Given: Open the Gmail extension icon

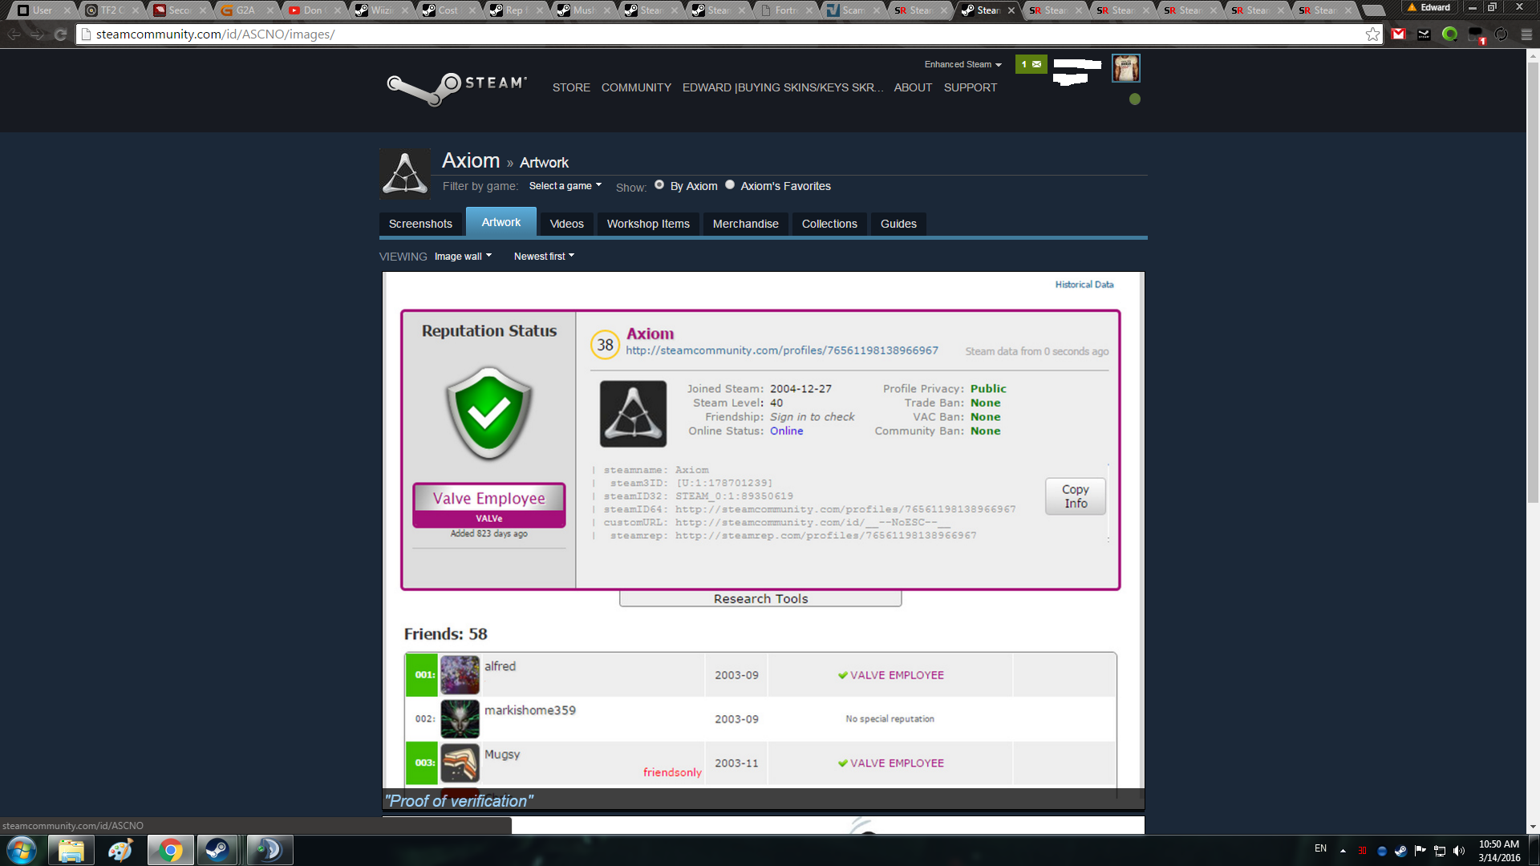Looking at the screenshot, I should [1399, 34].
